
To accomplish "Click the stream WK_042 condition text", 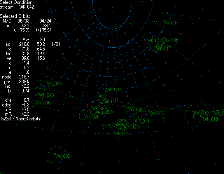I will (17, 7).
